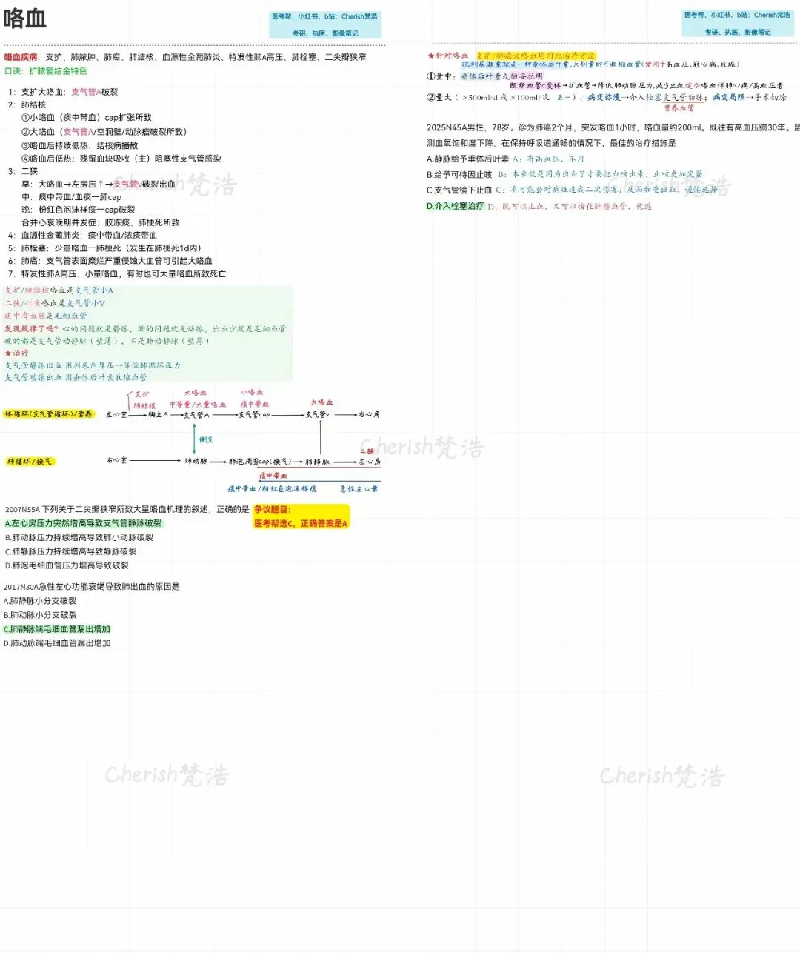The width and height of the screenshot is (800, 953).
Task: Click the line starting '④咯血后低热: 残留血块吸收'
Action: [121, 158]
